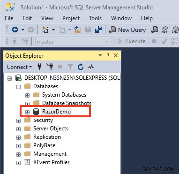This screenshot has height=174, width=179.
Task: Click the Disconnect plug icon with red X
Action: pos(50,67)
